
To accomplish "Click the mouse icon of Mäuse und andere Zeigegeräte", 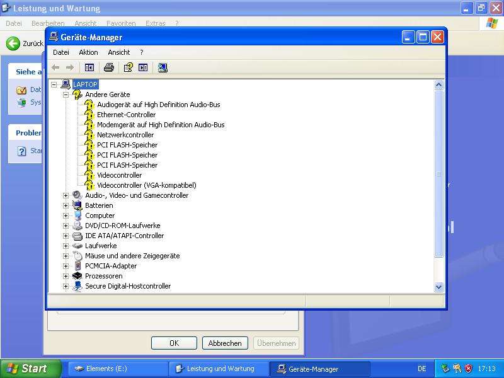I will tap(77, 256).
